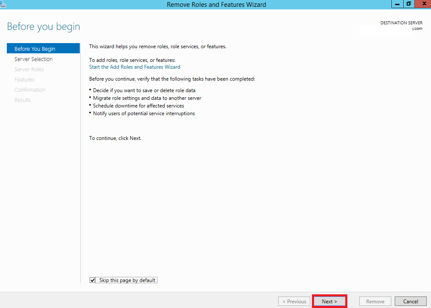Cancel the removal wizard
The width and height of the screenshot is (431, 308).
point(410,301)
